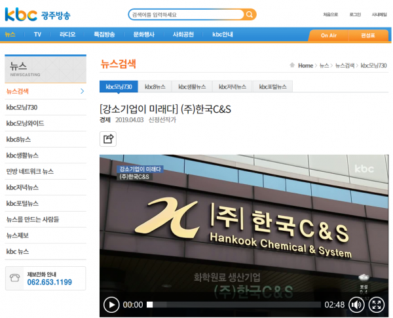Click the search input field

point(186,14)
